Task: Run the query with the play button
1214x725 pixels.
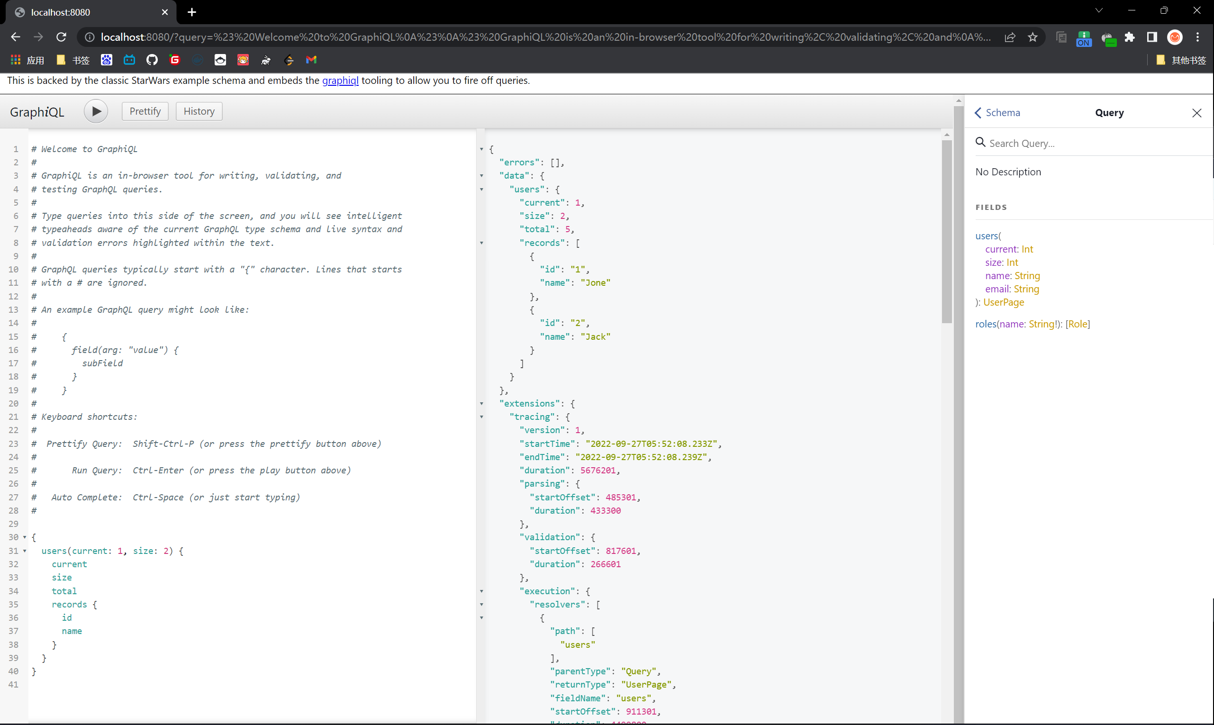Action: [x=96, y=111]
